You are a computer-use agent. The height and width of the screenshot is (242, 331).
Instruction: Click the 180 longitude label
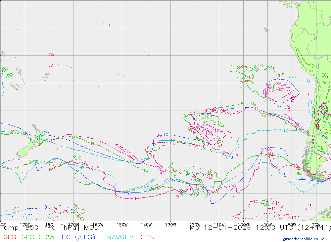pyautogui.click(x=49, y=225)
